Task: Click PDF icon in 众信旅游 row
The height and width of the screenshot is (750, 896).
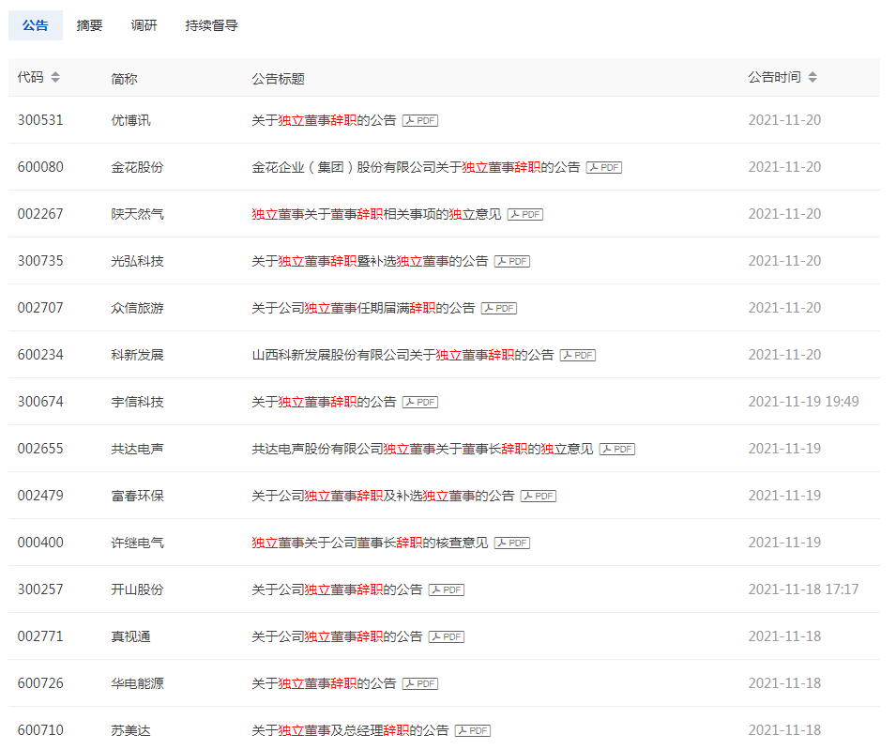Action: [499, 308]
